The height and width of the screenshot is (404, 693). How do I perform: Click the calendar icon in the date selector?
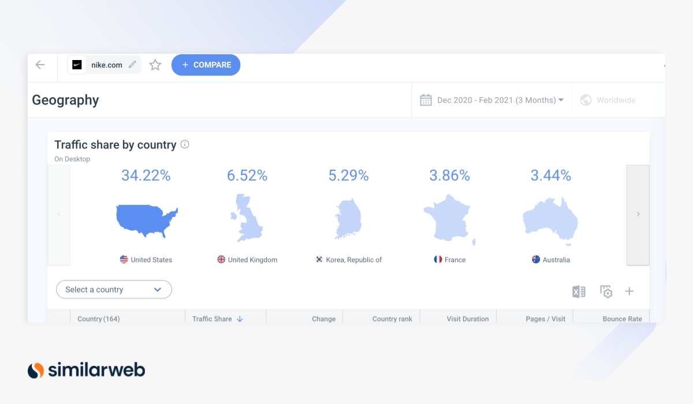coord(426,99)
